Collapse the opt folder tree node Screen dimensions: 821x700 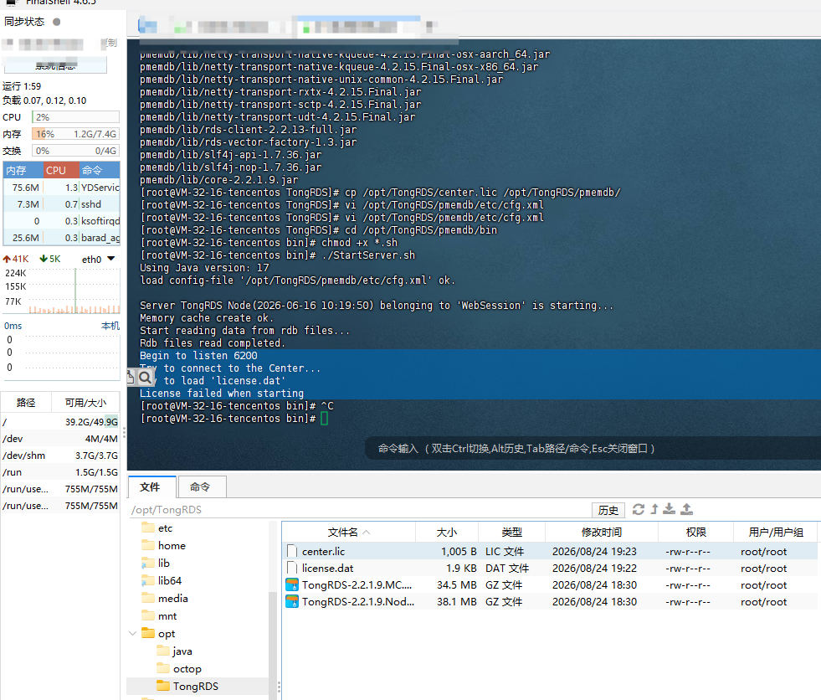(x=132, y=634)
